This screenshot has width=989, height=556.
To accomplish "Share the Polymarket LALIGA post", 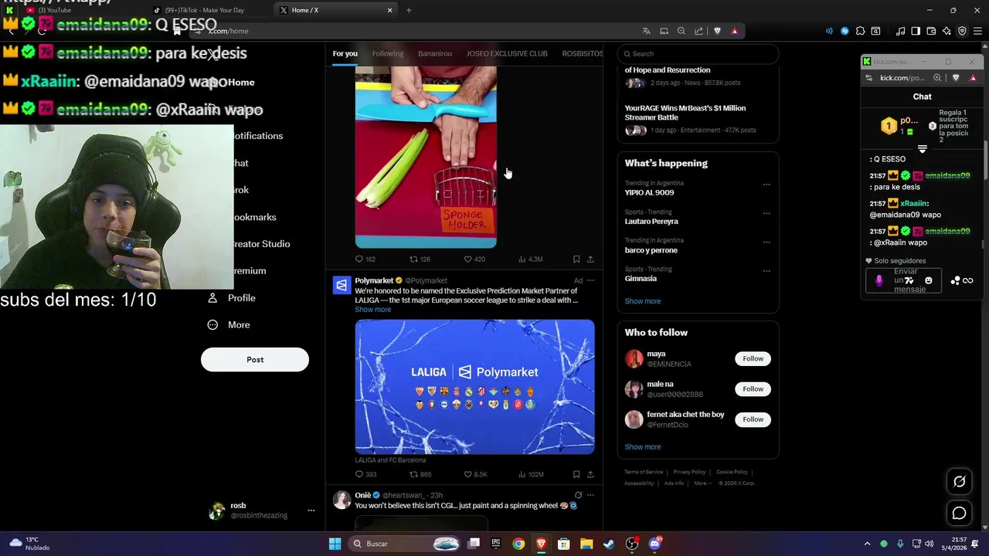I will pos(590,474).
